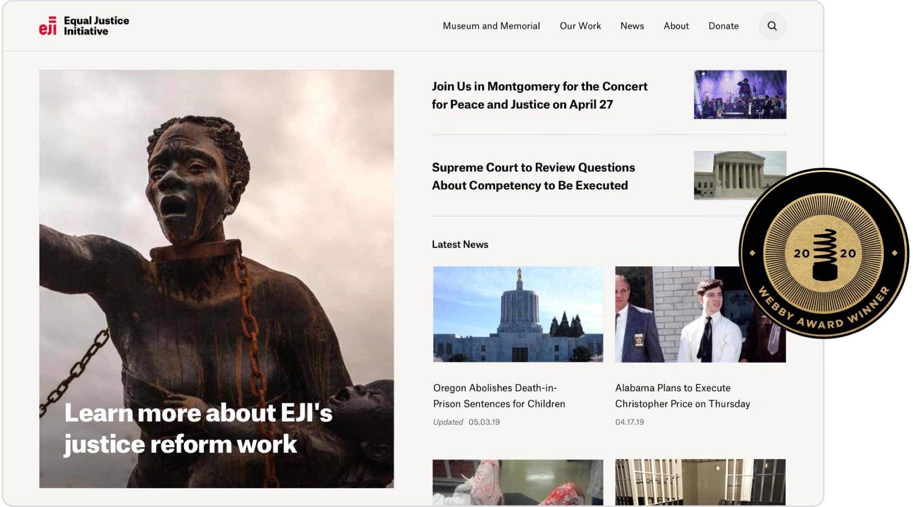
Task: Select the Oregon capitol building photo
Action: tap(518, 314)
